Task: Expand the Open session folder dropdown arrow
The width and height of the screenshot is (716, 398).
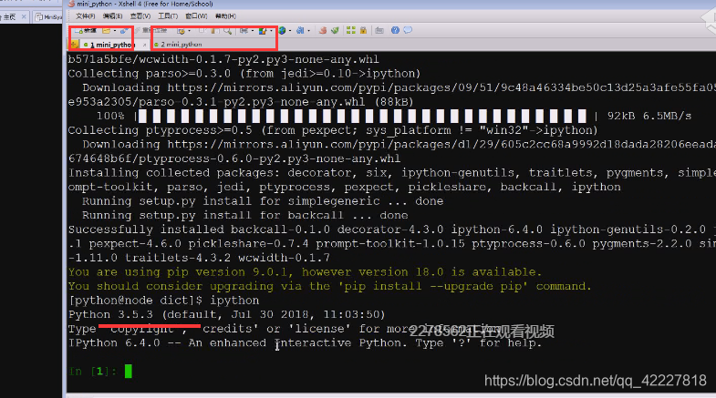Action: [x=115, y=31]
